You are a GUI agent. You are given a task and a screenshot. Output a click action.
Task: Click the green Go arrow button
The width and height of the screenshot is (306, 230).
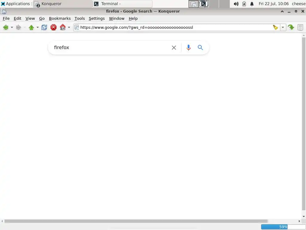pos(291,27)
